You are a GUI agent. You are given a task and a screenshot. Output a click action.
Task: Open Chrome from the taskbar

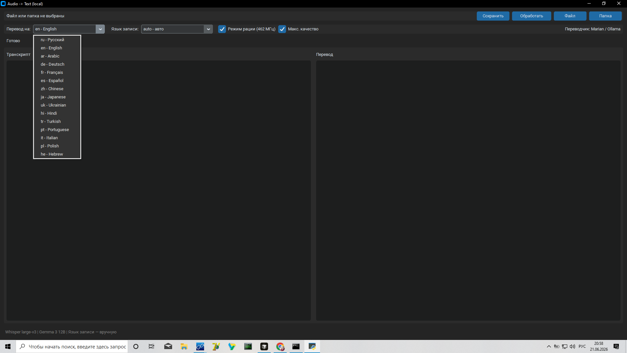(280, 346)
